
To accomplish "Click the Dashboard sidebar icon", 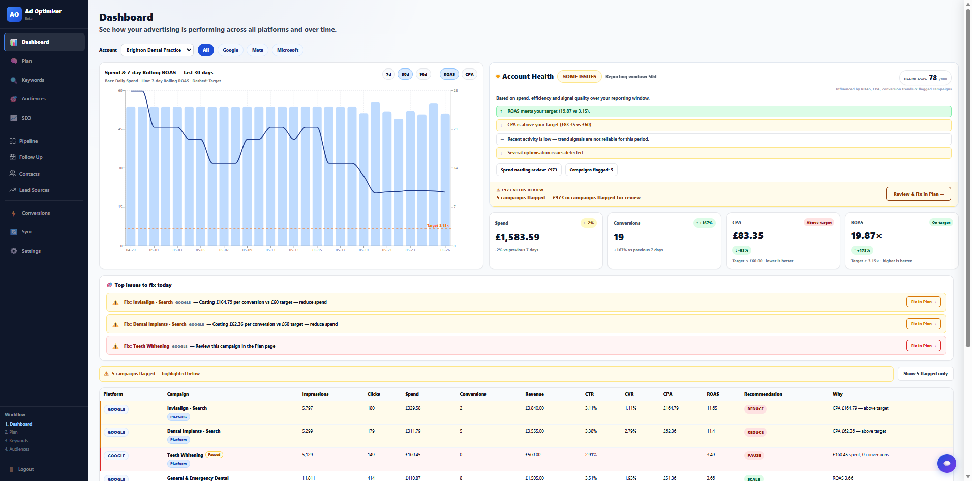I will 14,42.
